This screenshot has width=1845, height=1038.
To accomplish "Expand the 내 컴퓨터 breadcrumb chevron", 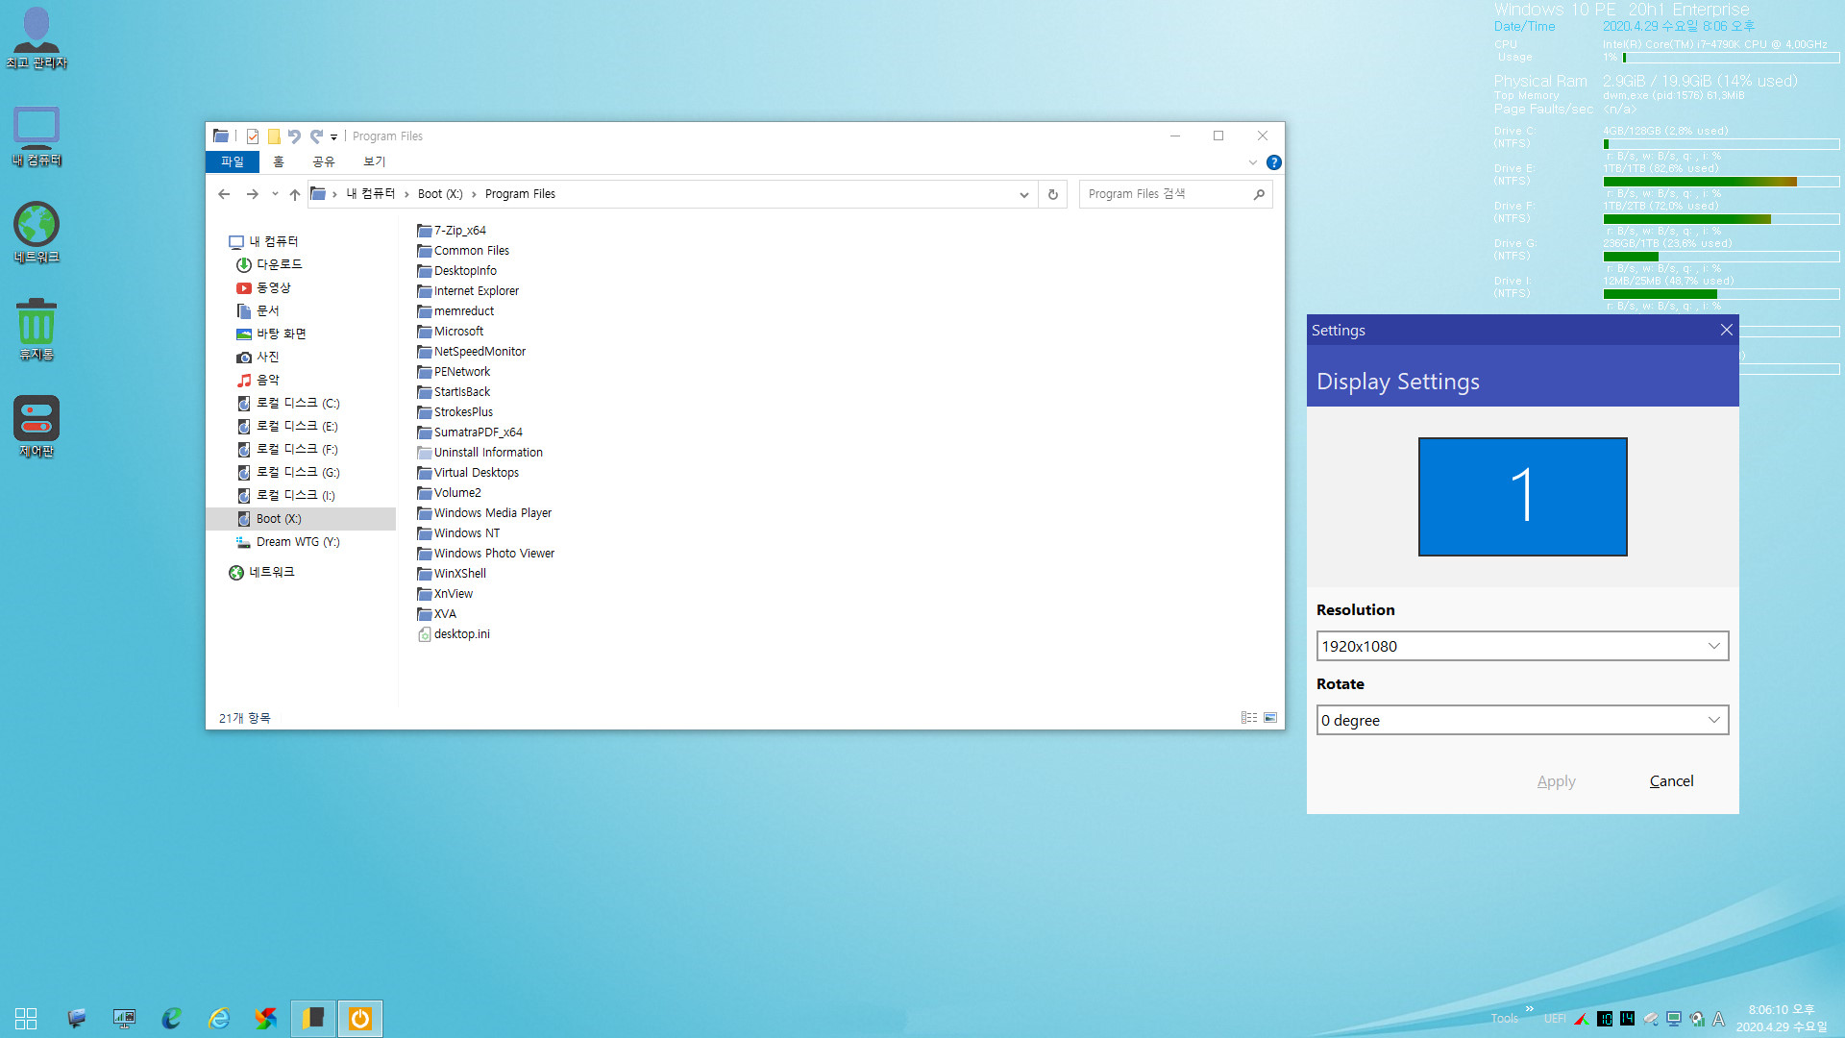I will click(406, 194).
